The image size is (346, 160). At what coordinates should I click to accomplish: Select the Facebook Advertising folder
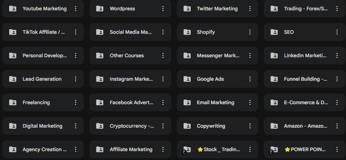pos(131,102)
